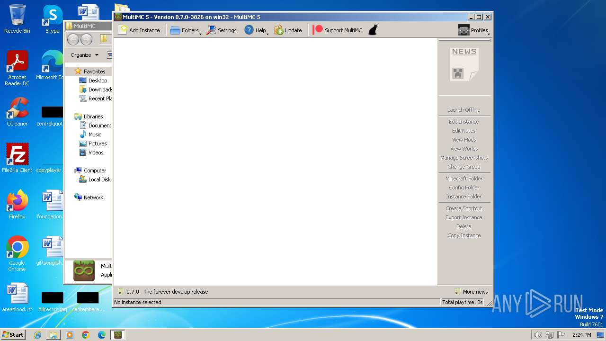Select Libraries in Explorer navigation pane
The height and width of the screenshot is (341, 606).
89,117
